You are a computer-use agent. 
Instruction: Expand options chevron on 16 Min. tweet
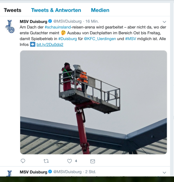click(x=164, y=22)
